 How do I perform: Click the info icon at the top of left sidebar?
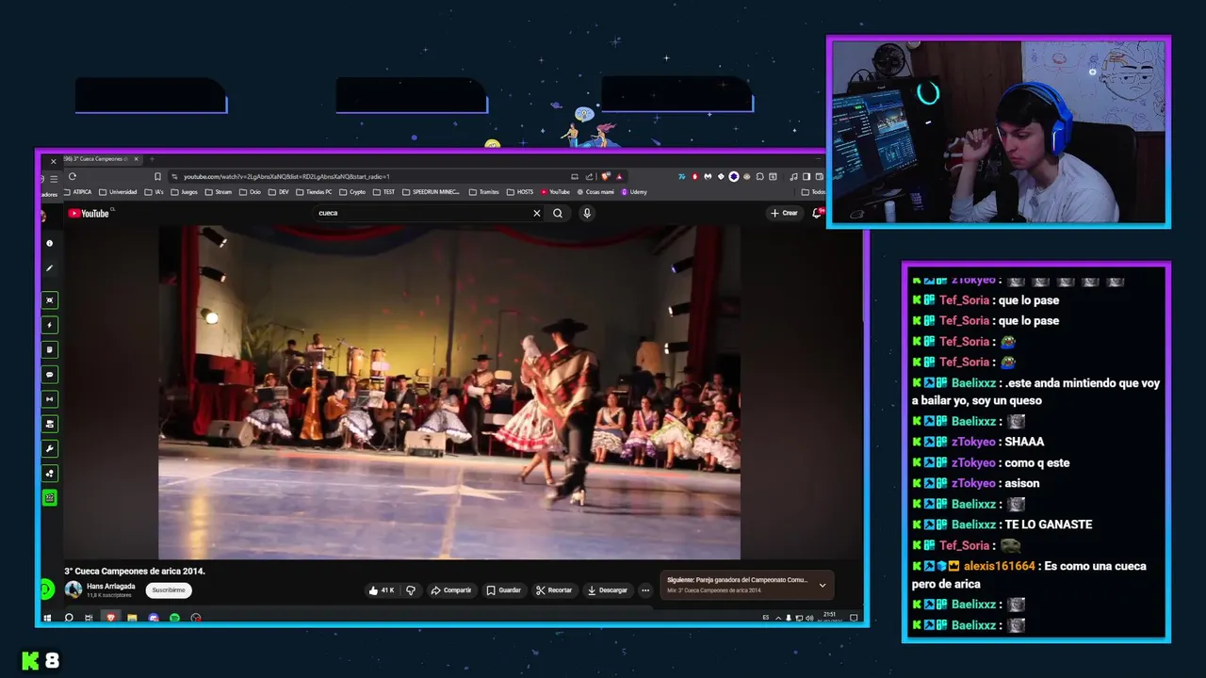(x=50, y=243)
